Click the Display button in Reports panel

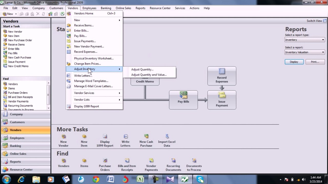tap(294, 62)
